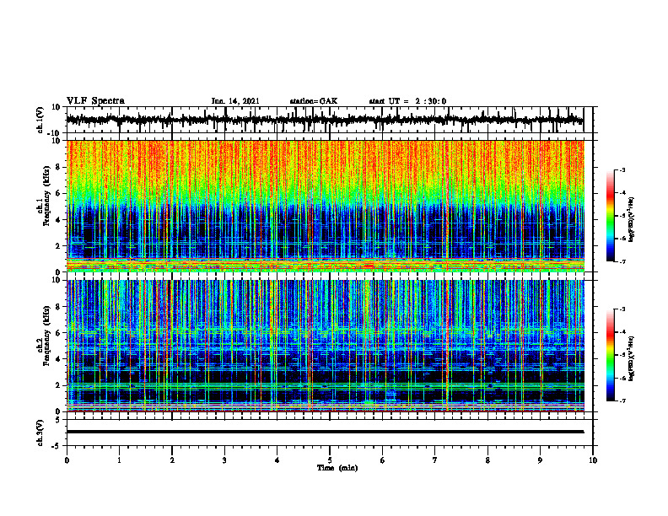The image size is (668, 516).
Task: Click the time axis tick label "8"
Action: click(488, 460)
